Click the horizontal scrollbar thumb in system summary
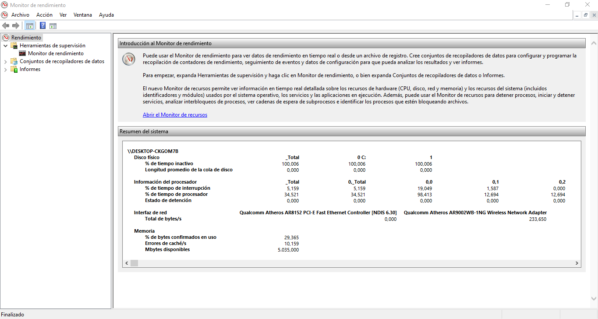 coord(134,263)
